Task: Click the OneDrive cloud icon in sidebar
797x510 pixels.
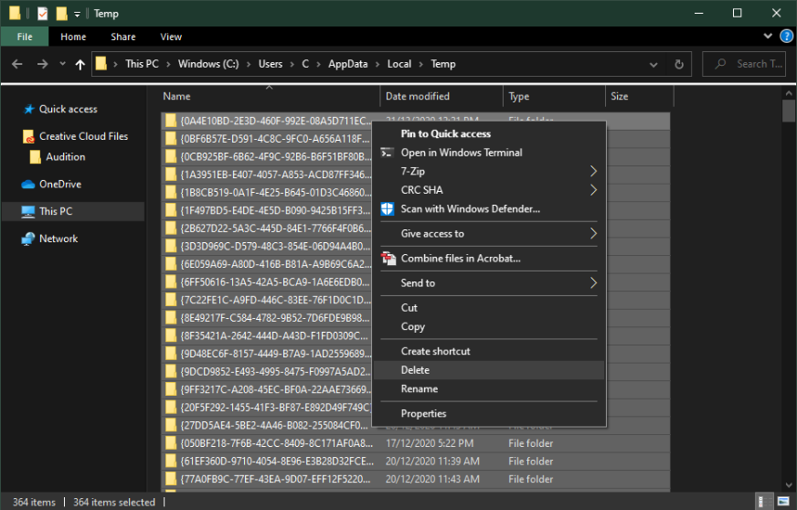Action: (x=28, y=184)
